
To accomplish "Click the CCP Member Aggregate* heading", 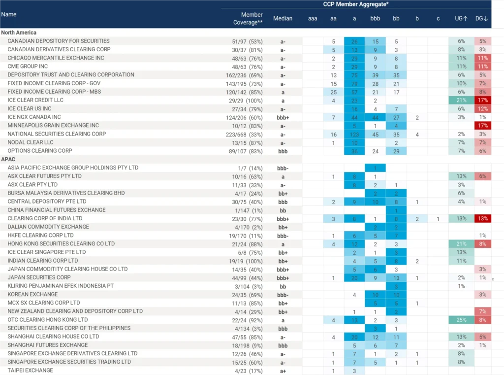I will [356, 4].
